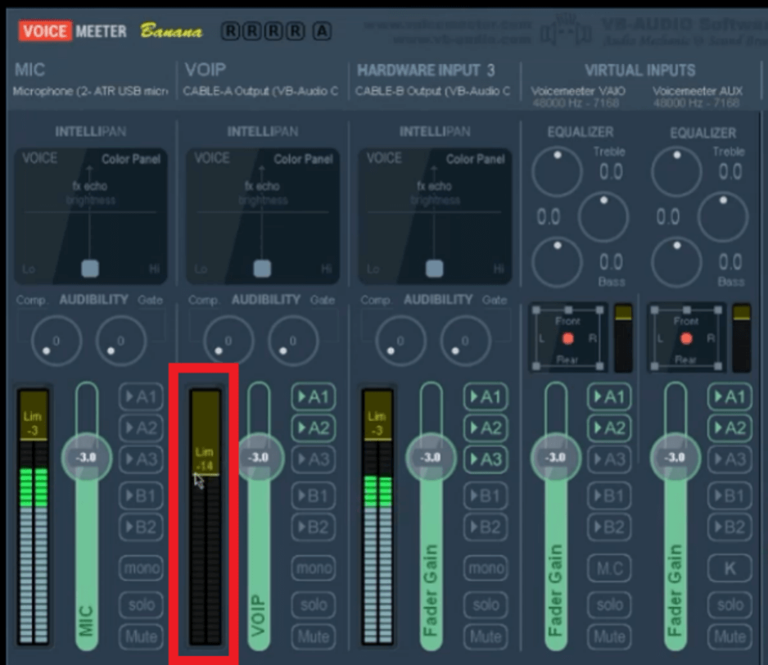Toggle the K karaoke button on AUX strip
Image resolution: width=768 pixels, height=665 pixels.
pos(730,568)
